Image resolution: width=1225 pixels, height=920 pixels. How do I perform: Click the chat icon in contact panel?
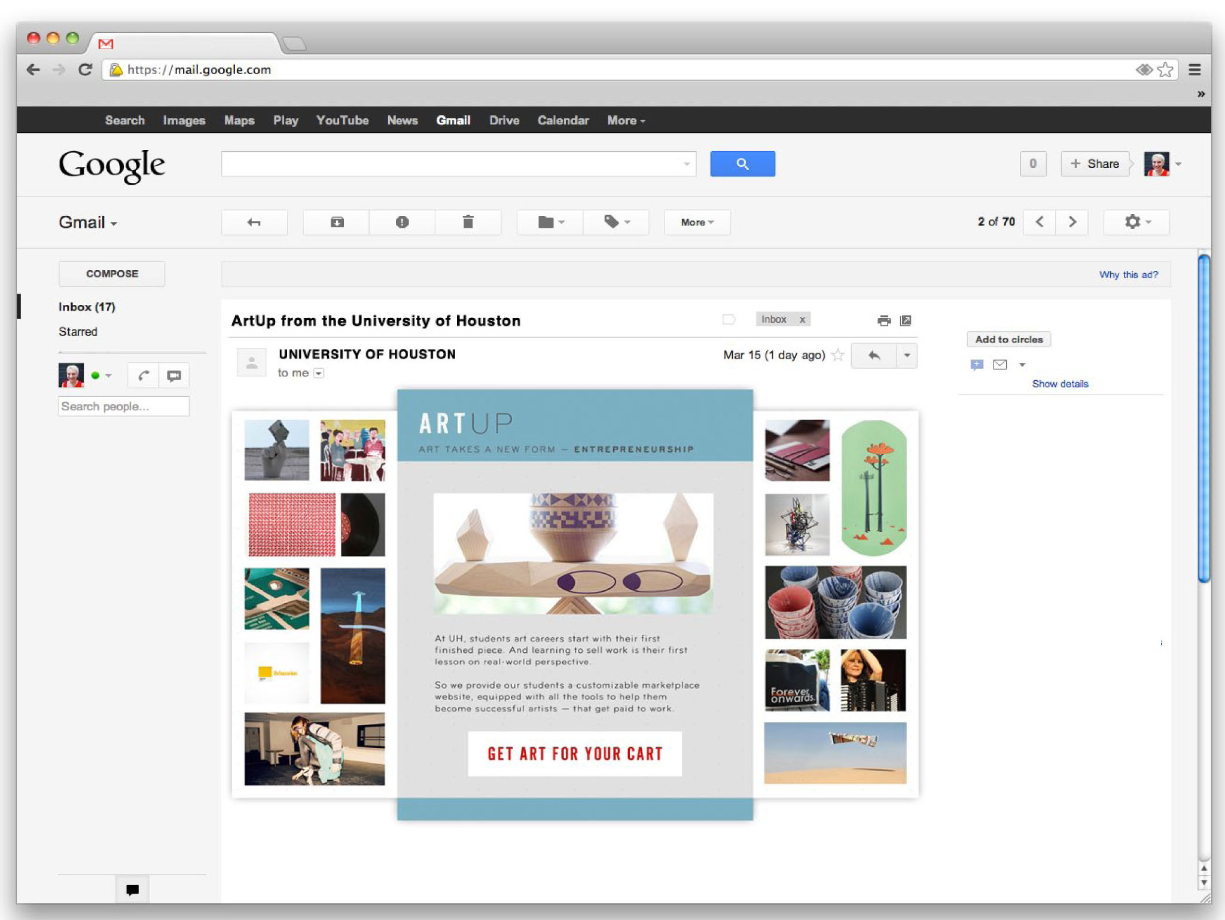(x=977, y=365)
